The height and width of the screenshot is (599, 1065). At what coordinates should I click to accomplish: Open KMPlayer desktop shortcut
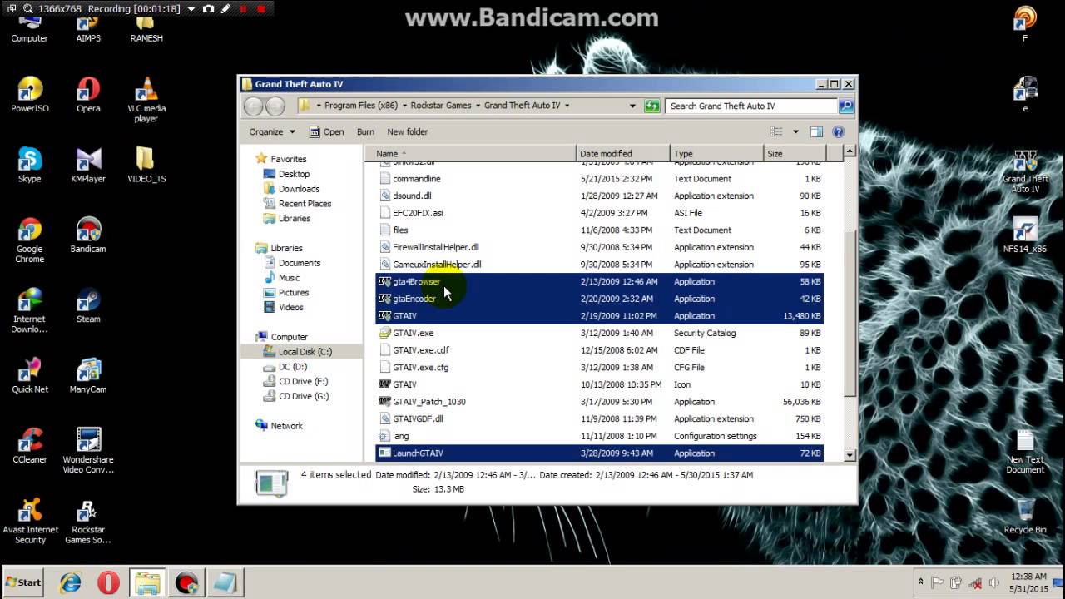tap(88, 165)
